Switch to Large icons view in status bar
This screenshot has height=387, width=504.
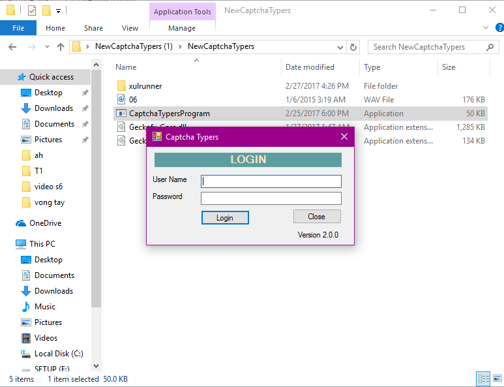pos(497,379)
